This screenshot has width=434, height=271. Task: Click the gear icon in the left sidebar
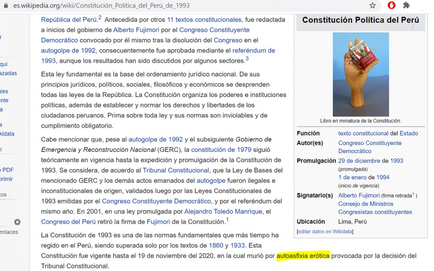[x=17, y=222]
